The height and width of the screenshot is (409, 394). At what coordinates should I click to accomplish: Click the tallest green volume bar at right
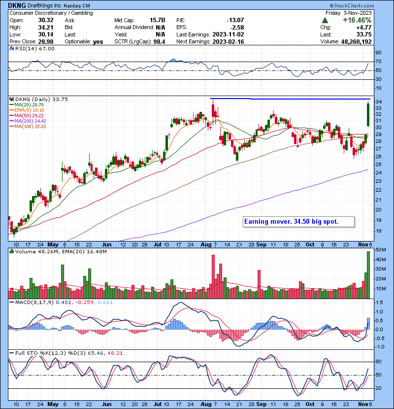click(368, 275)
